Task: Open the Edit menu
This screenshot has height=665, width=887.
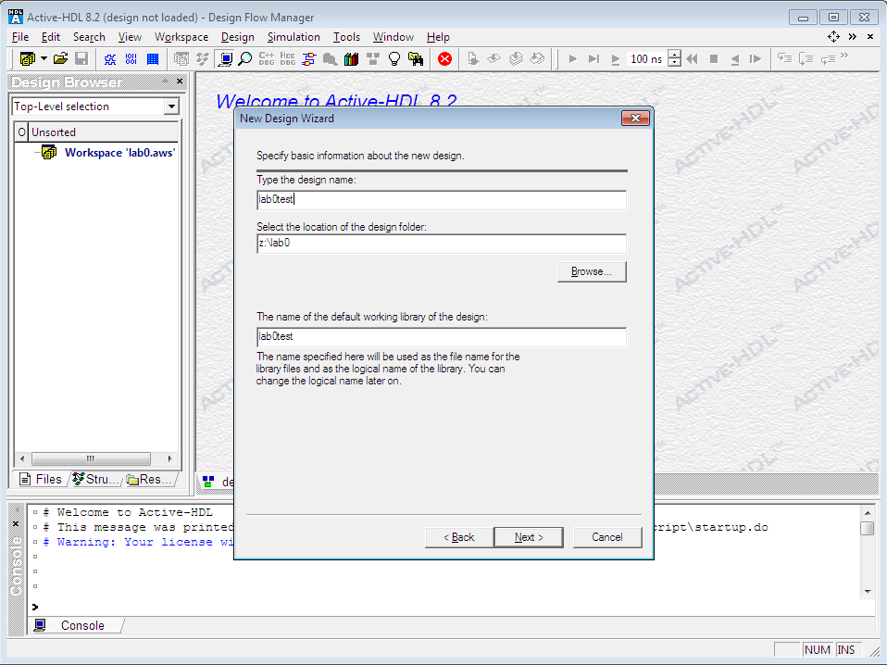Action: pyautogui.click(x=50, y=37)
